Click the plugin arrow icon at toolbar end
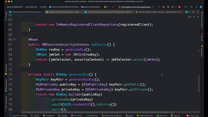 coord(201,7)
